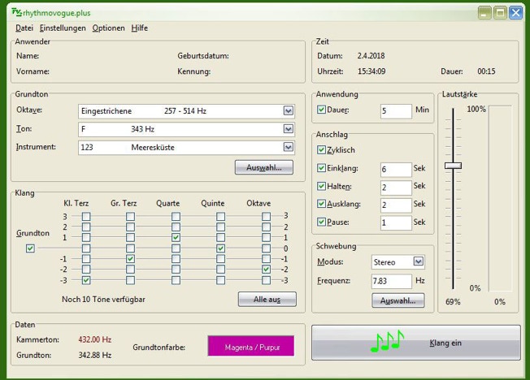Image resolution: width=530 pixels, height=380 pixels.
Task: Click the Ausklang seconds input field
Action: click(x=396, y=205)
